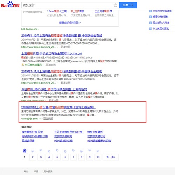Click the Baidu logo
This screenshot has height=175, width=175.
[10, 5]
